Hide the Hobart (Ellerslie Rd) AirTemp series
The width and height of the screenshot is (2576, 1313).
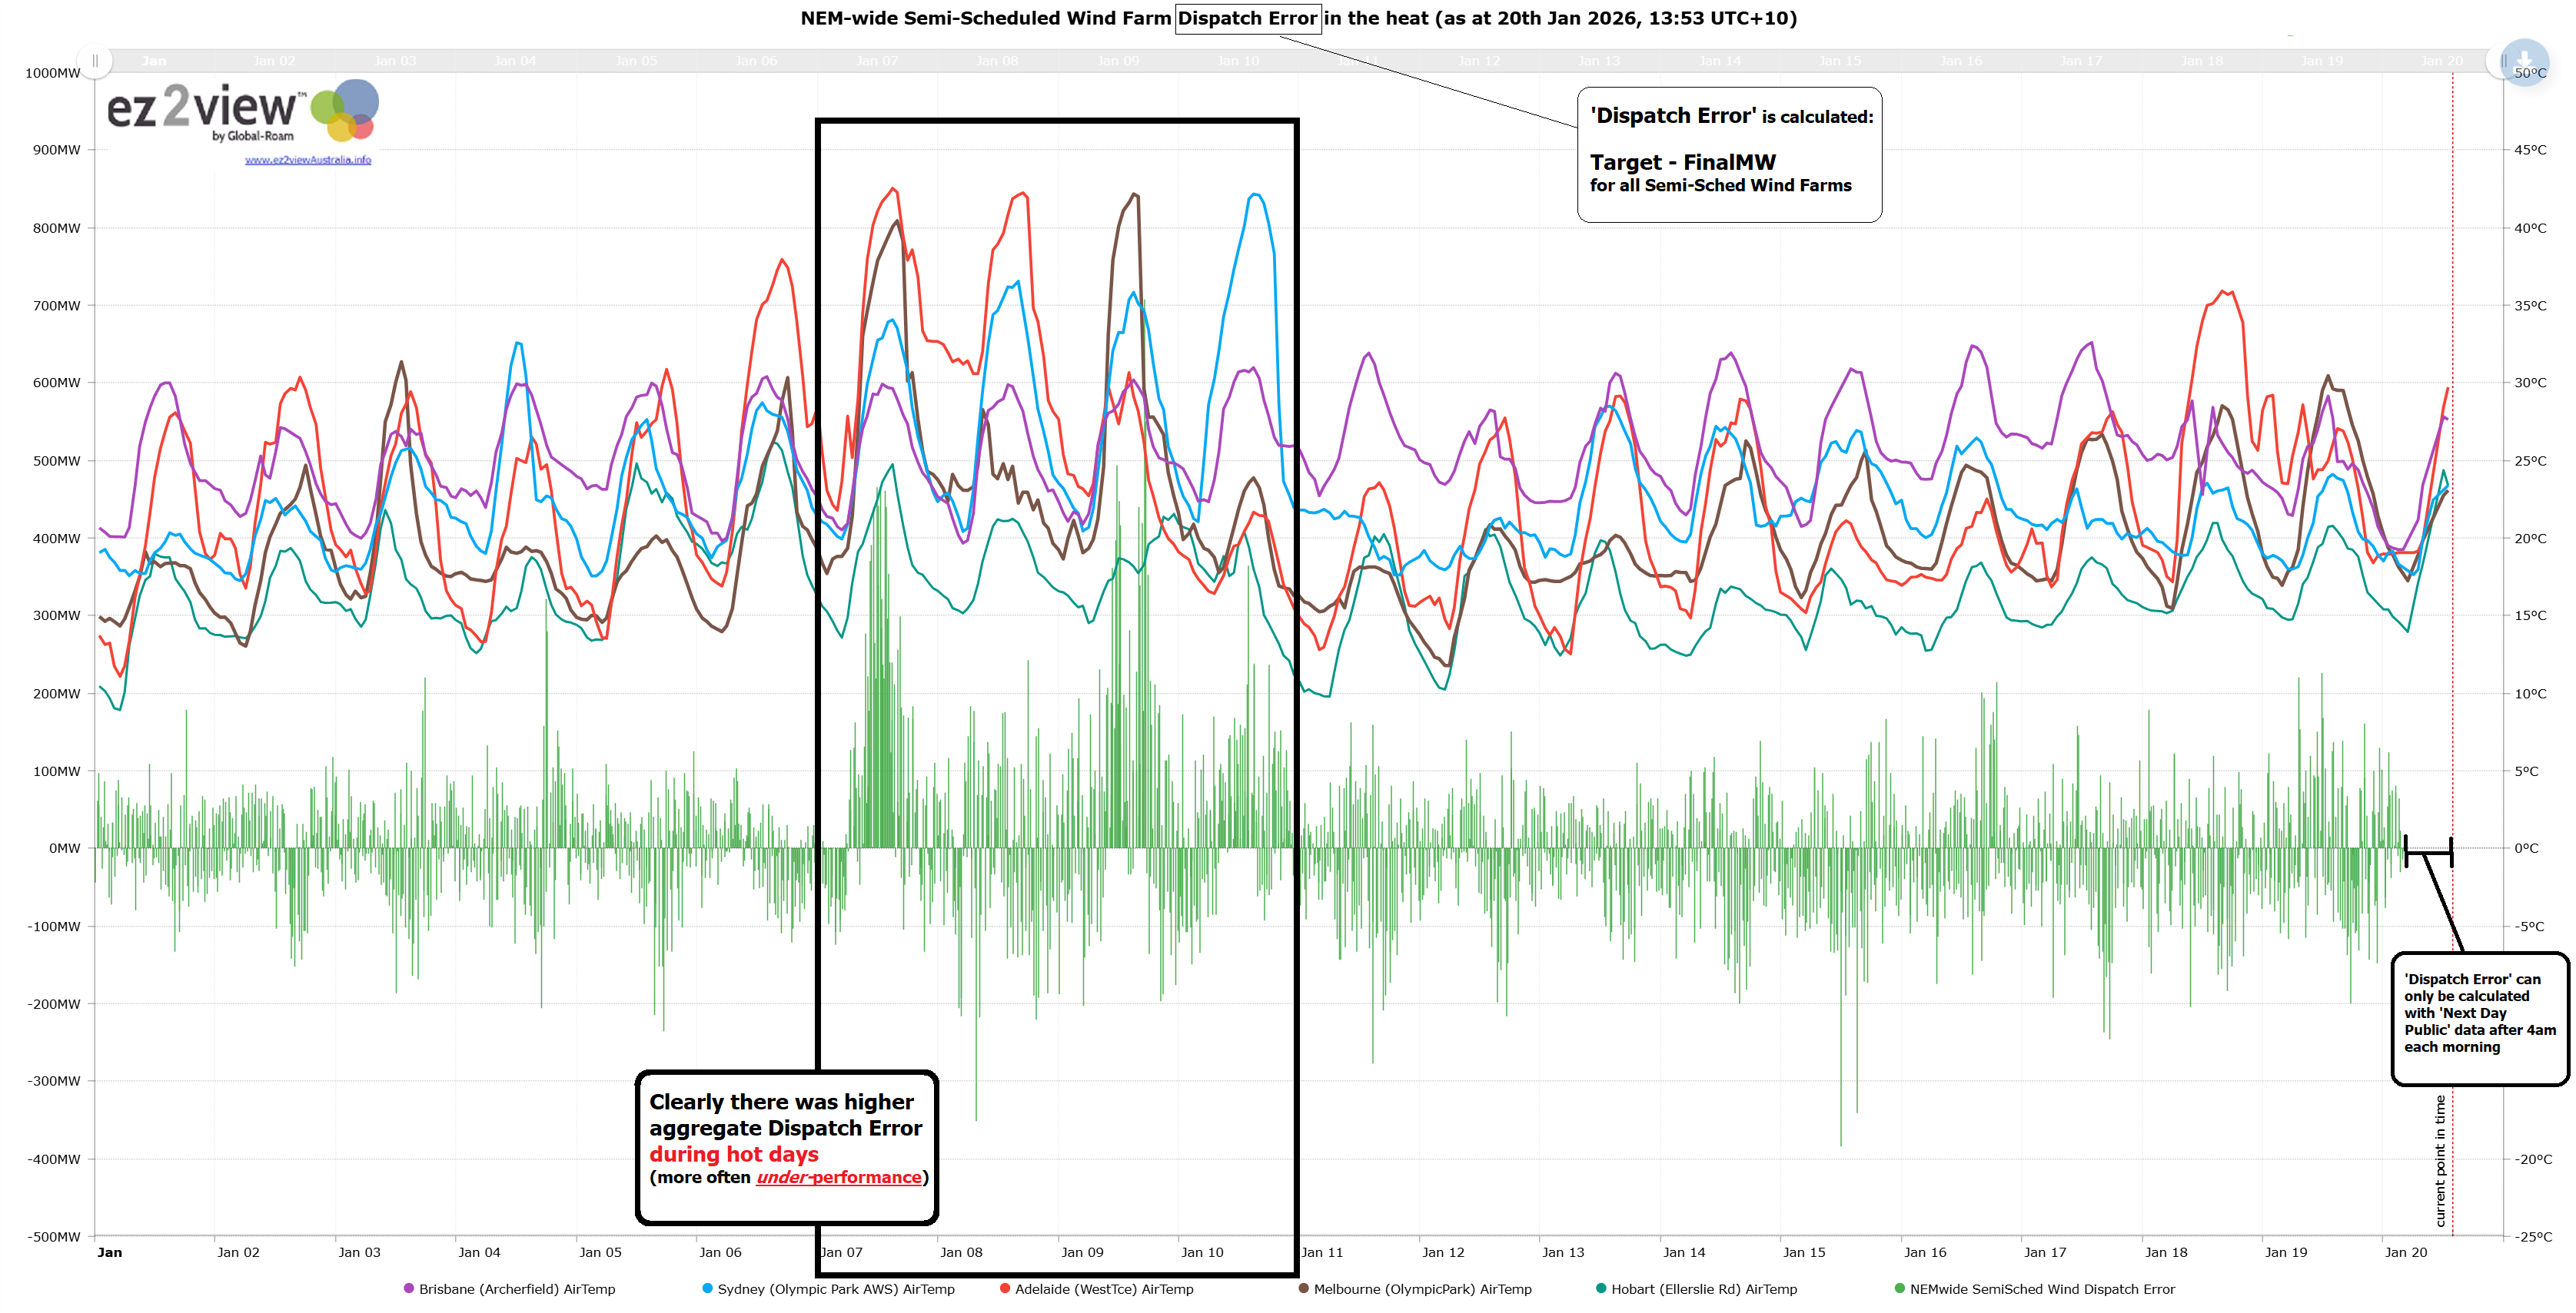pyautogui.click(x=1697, y=1289)
